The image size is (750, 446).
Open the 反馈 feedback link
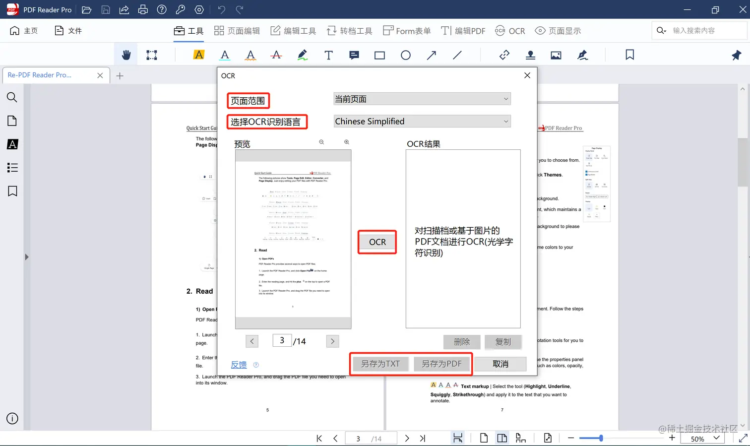[x=239, y=365]
